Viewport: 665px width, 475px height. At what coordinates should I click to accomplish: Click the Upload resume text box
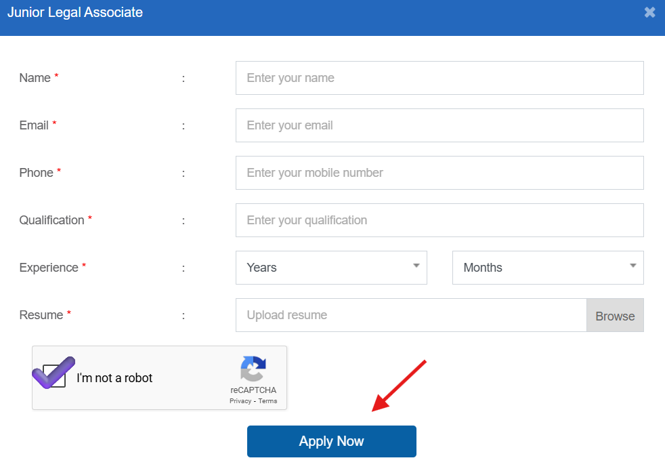[410, 315]
